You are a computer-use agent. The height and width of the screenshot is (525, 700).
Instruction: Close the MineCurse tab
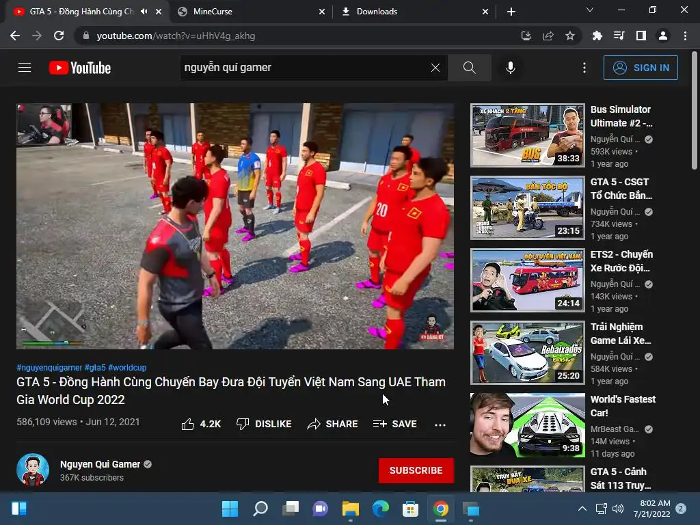322,12
